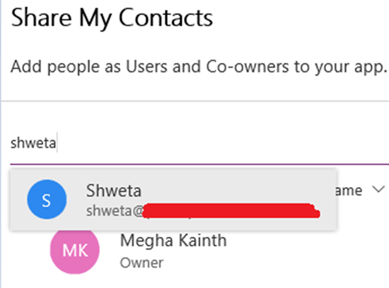Click the shweta search input field
Screen dimensions: 389x288
194,144
